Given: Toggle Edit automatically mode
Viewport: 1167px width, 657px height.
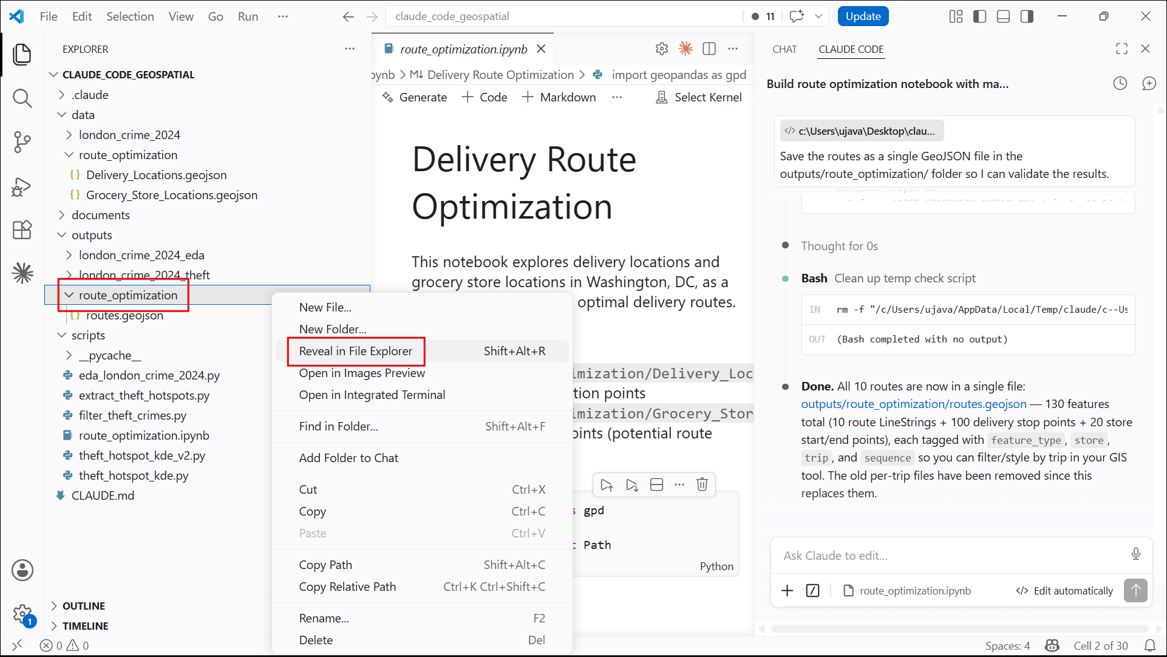Looking at the screenshot, I should click(1064, 591).
